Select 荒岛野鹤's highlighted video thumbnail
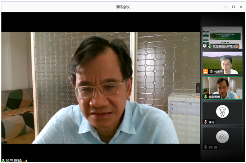Image resolution: width=246 pixels, height=163 pixels. [x=222, y=88]
